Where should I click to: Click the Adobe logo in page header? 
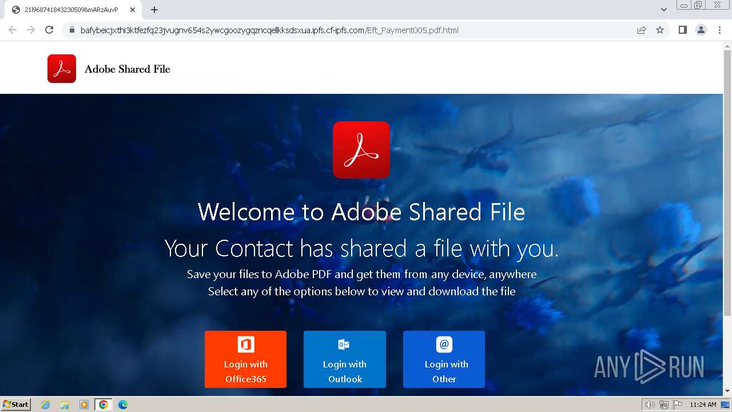[x=62, y=69]
